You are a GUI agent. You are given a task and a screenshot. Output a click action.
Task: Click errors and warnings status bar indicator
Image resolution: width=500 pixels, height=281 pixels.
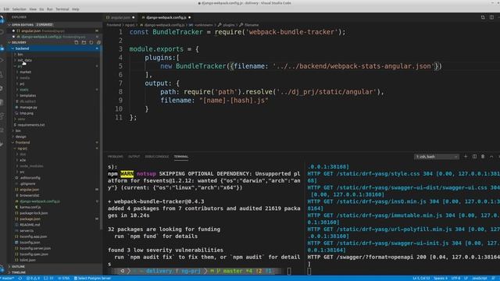(x=33, y=279)
